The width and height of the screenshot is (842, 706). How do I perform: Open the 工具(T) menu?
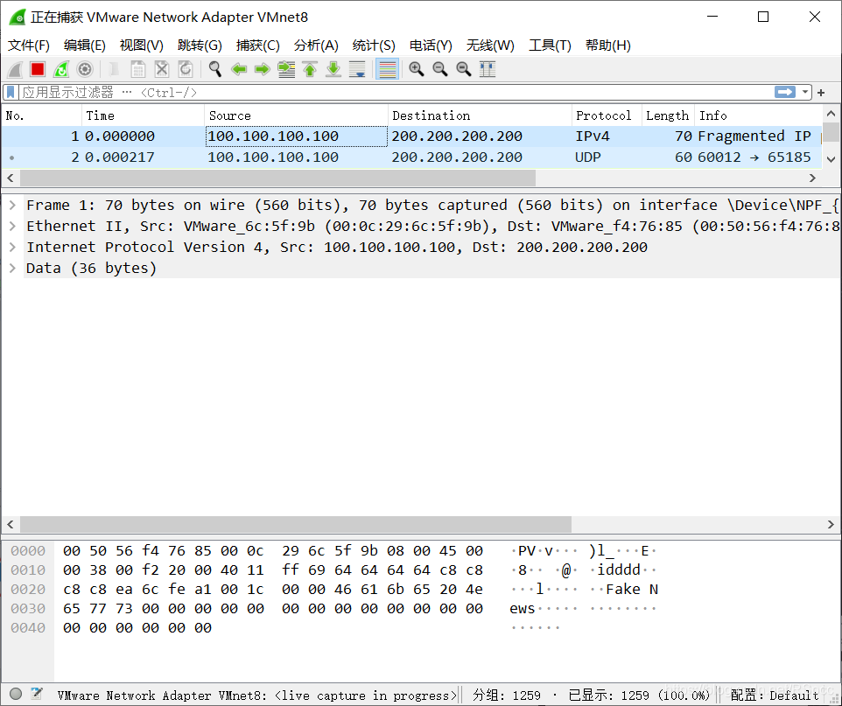[550, 45]
